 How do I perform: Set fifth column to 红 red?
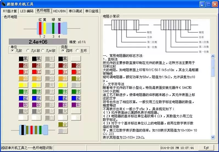click(x=76, y=72)
